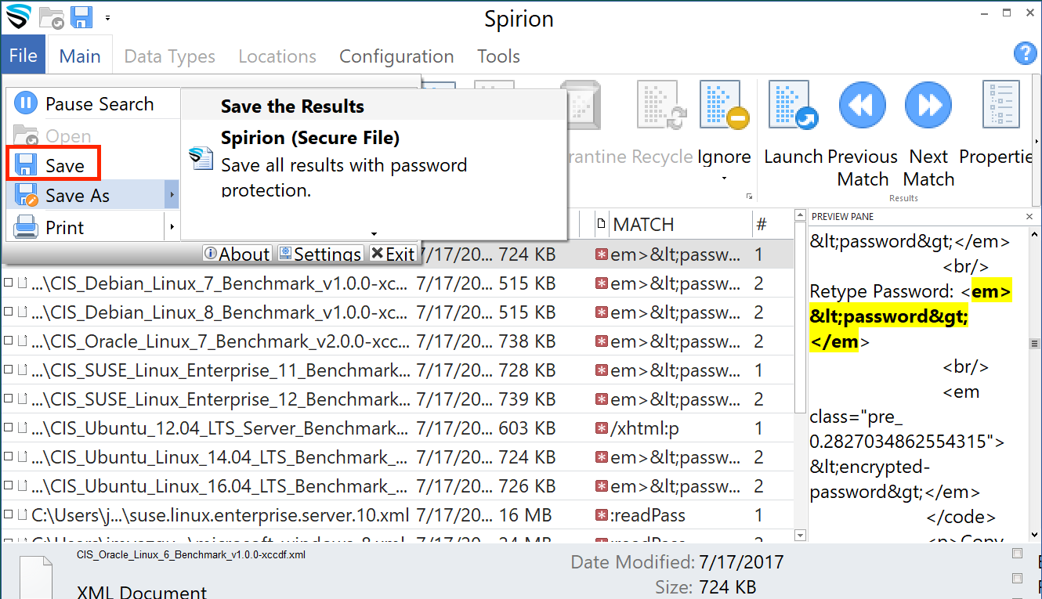Image resolution: width=1042 pixels, height=599 pixels.
Task: Click the Launch icon in ribbon
Action: [793, 106]
